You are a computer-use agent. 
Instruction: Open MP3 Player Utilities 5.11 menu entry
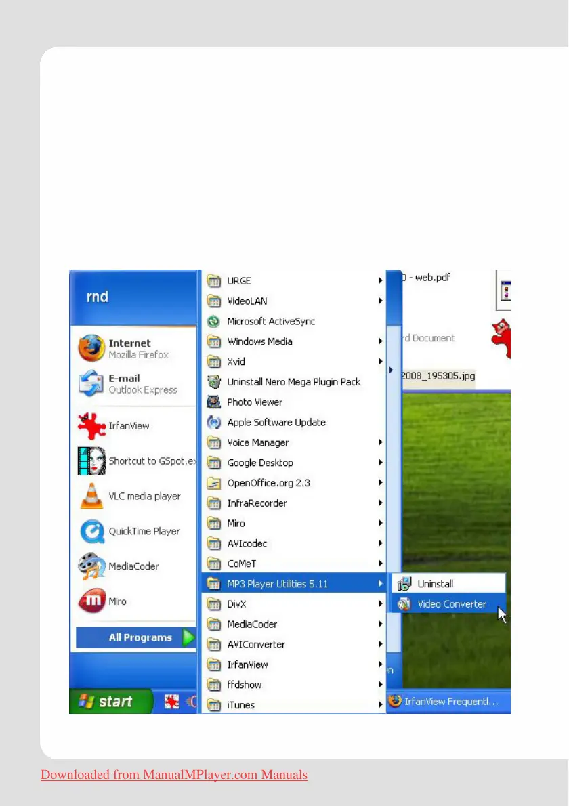coord(293,583)
